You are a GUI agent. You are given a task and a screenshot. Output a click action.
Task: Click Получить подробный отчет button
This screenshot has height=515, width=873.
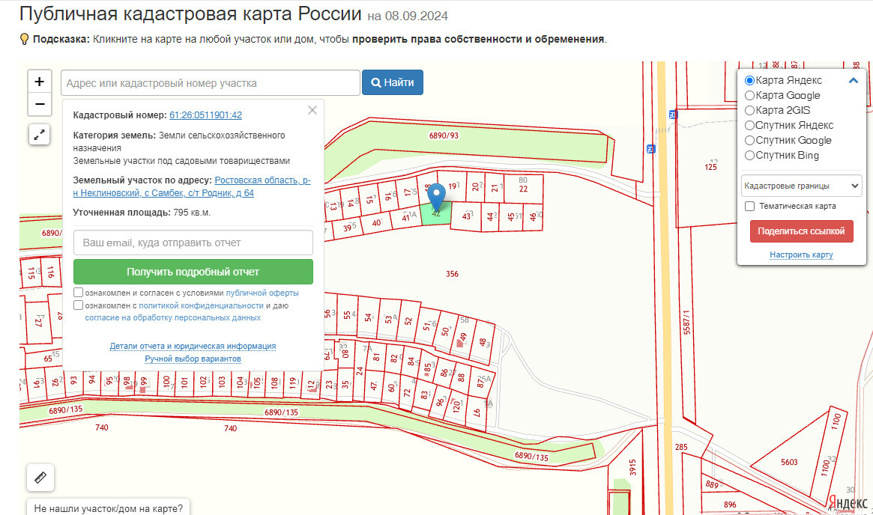point(193,272)
